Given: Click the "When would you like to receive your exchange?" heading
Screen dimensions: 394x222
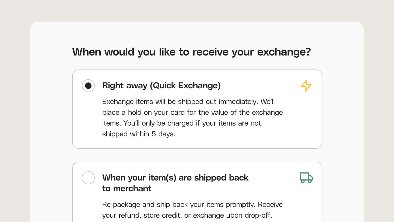Looking at the screenshot, I should (191, 52).
